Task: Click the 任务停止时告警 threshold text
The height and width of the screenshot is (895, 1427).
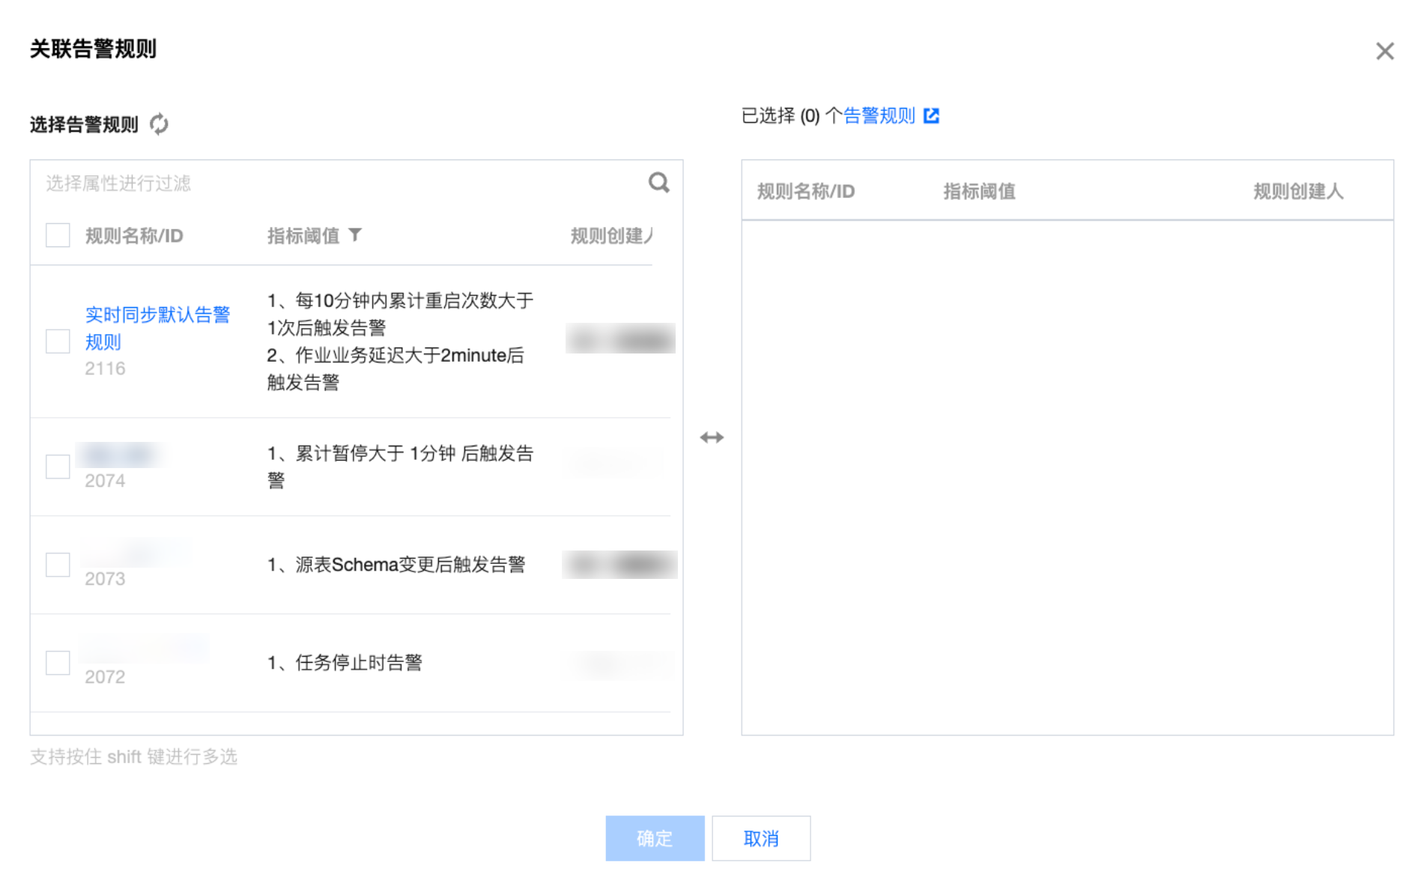Action: [345, 663]
